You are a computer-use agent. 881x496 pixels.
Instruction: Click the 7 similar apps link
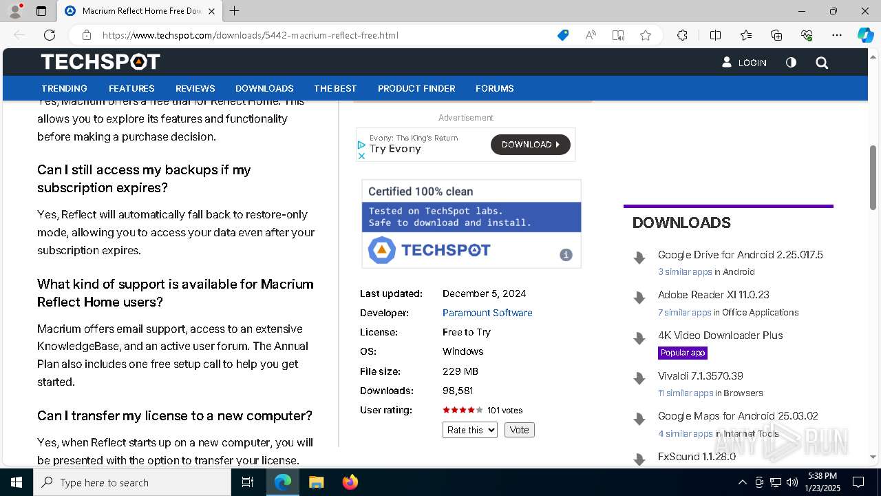tap(684, 313)
